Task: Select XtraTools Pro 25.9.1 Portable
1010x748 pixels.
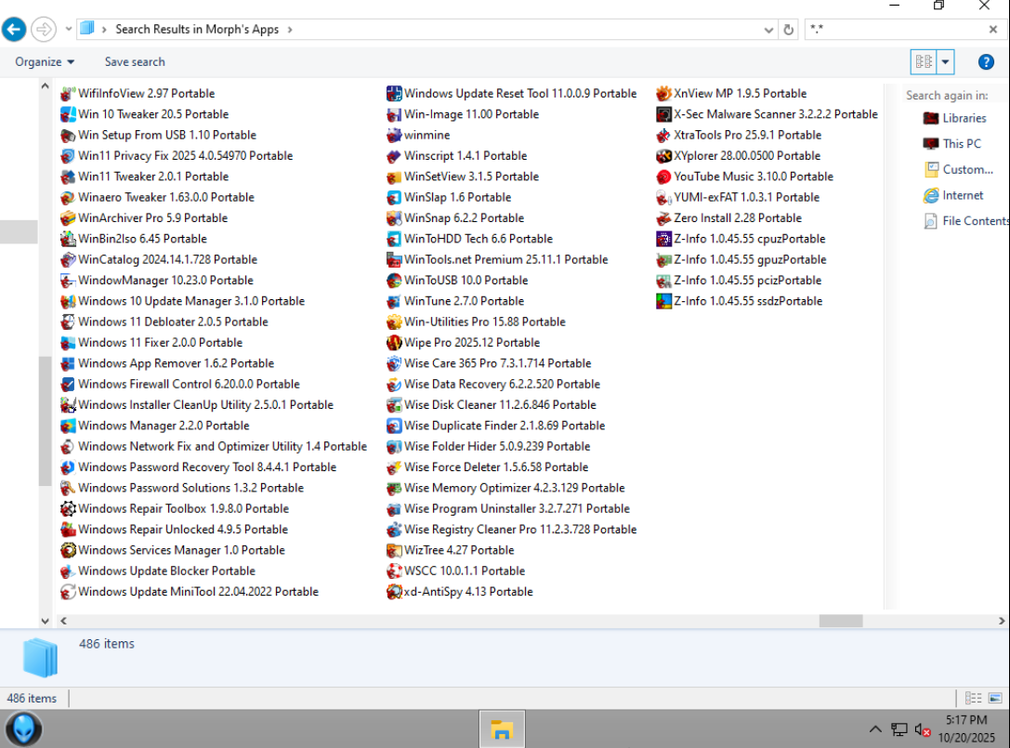Action: click(739, 136)
